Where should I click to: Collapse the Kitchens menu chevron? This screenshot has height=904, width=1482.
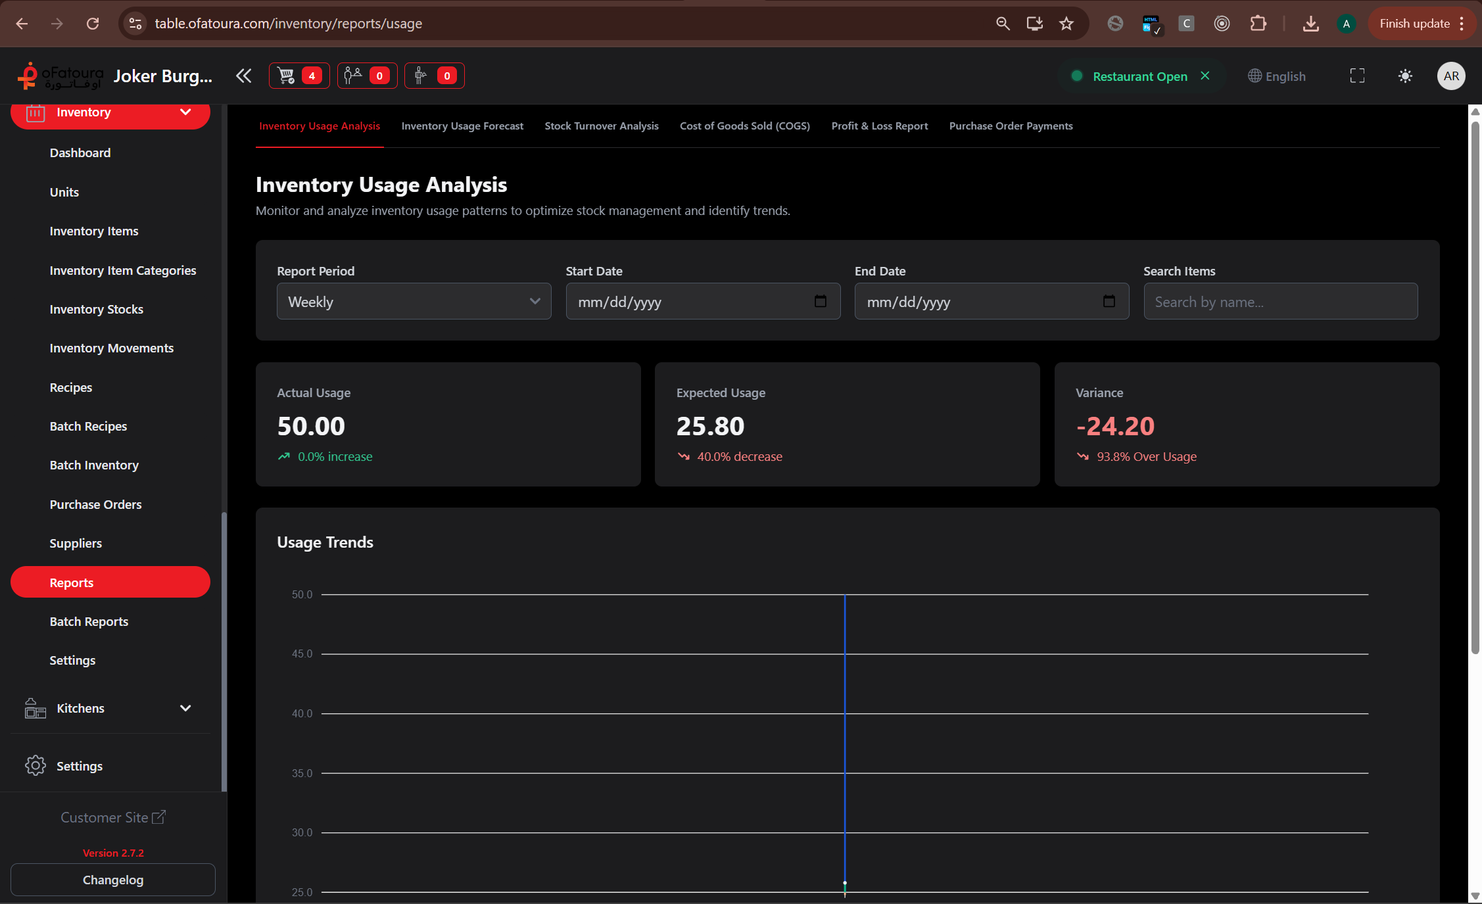(185, 708)
